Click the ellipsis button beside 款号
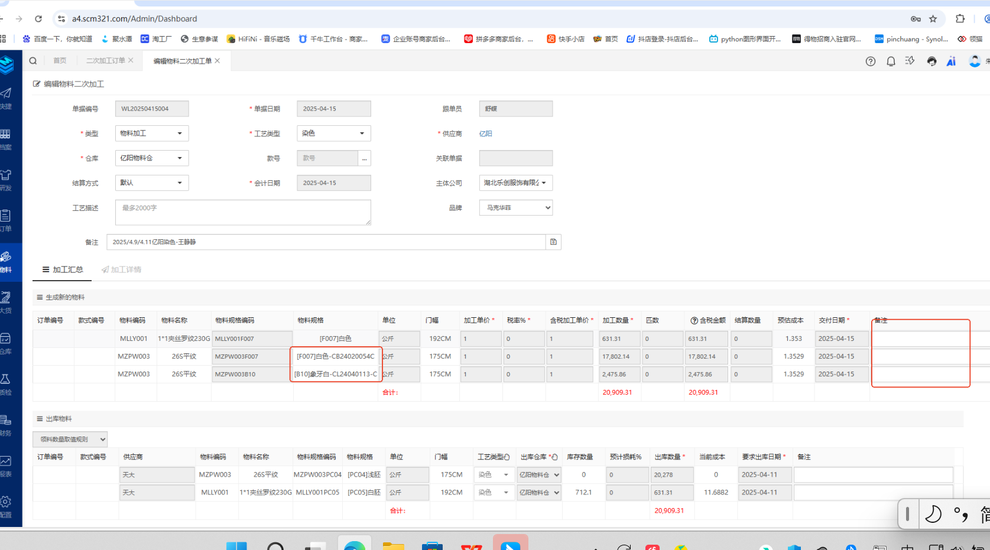The width and height of the screenshot is (990, 550). click(364, 158)
